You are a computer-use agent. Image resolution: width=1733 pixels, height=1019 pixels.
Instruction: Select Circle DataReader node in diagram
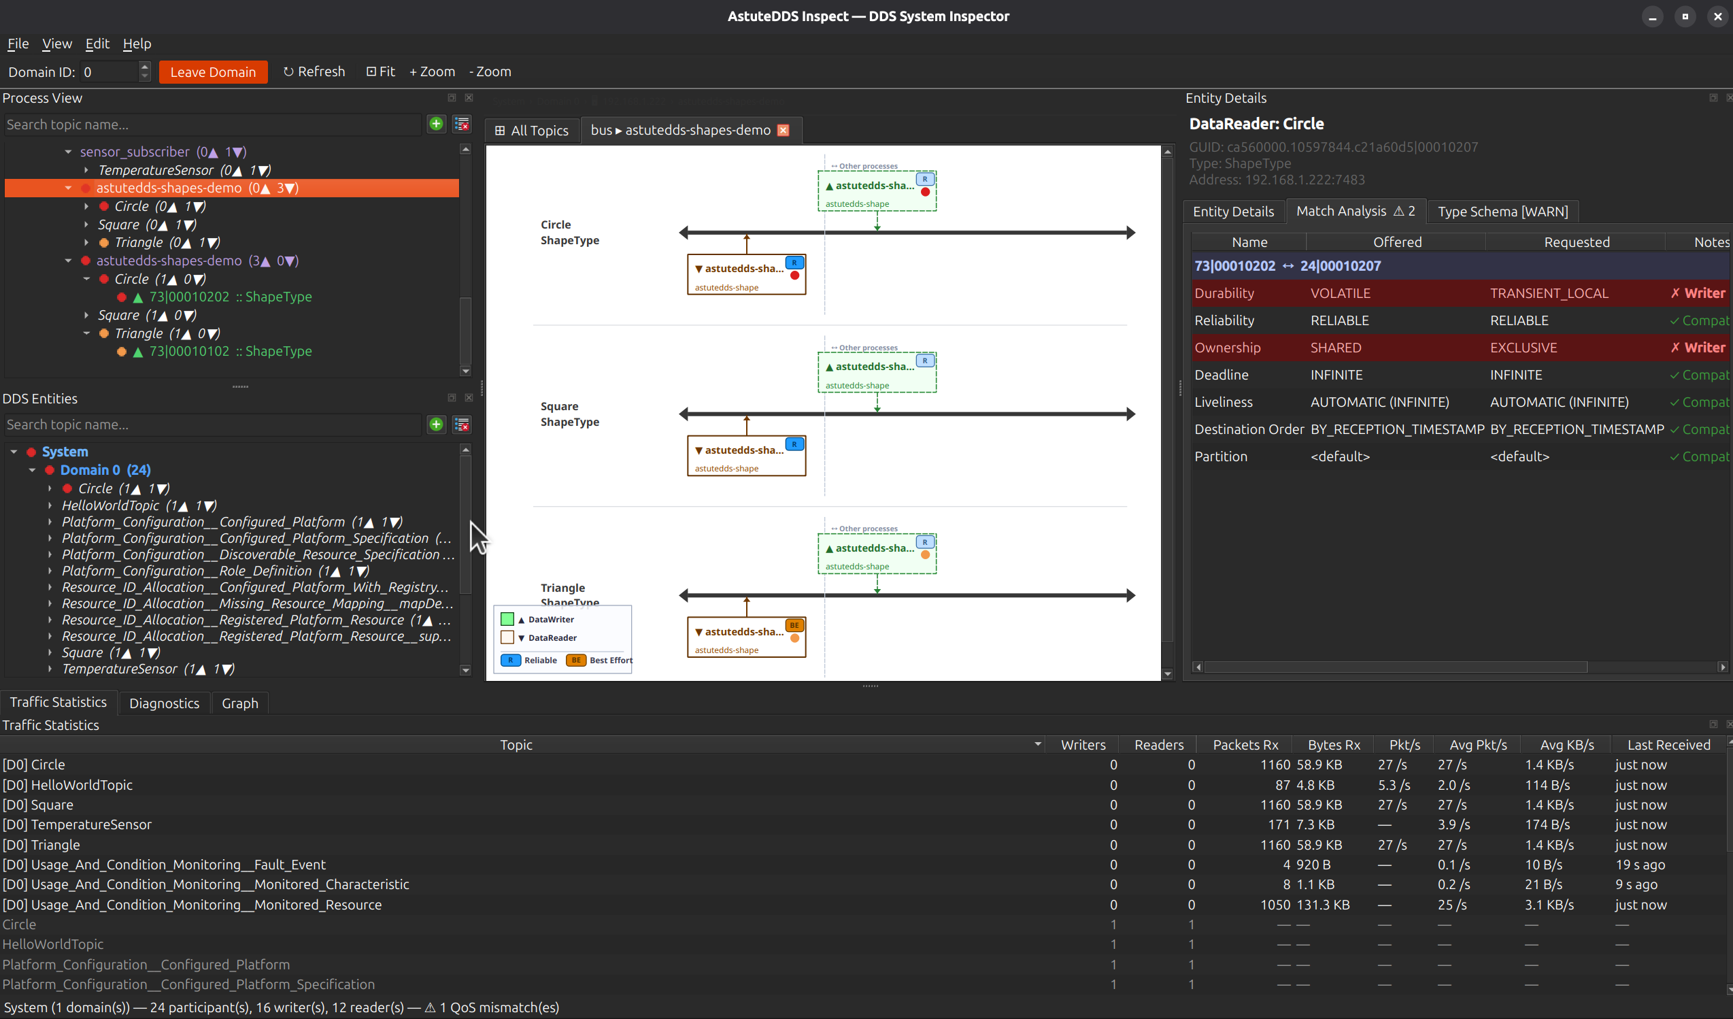[746, 274]
